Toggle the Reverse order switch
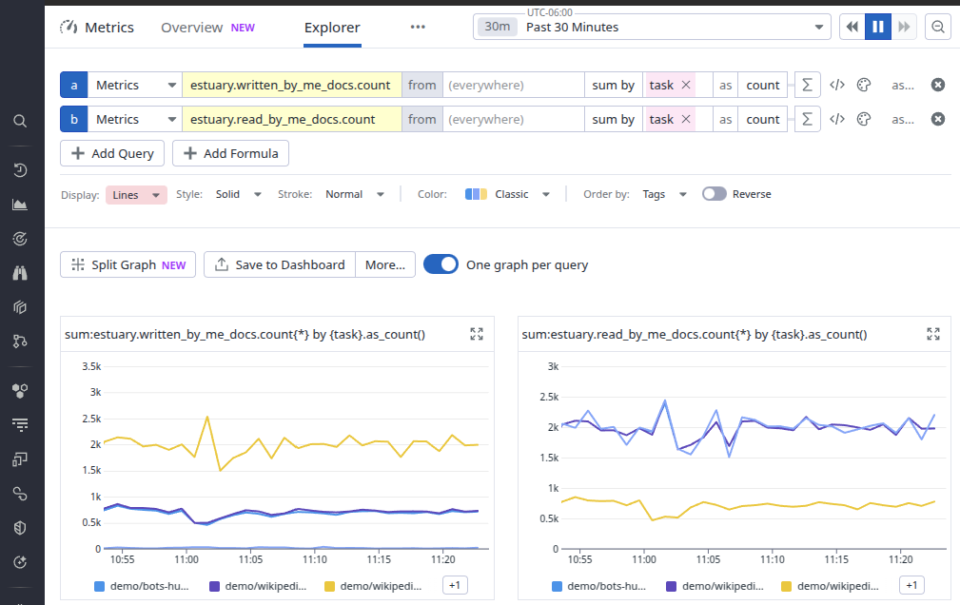 click(x=714, y=194)
